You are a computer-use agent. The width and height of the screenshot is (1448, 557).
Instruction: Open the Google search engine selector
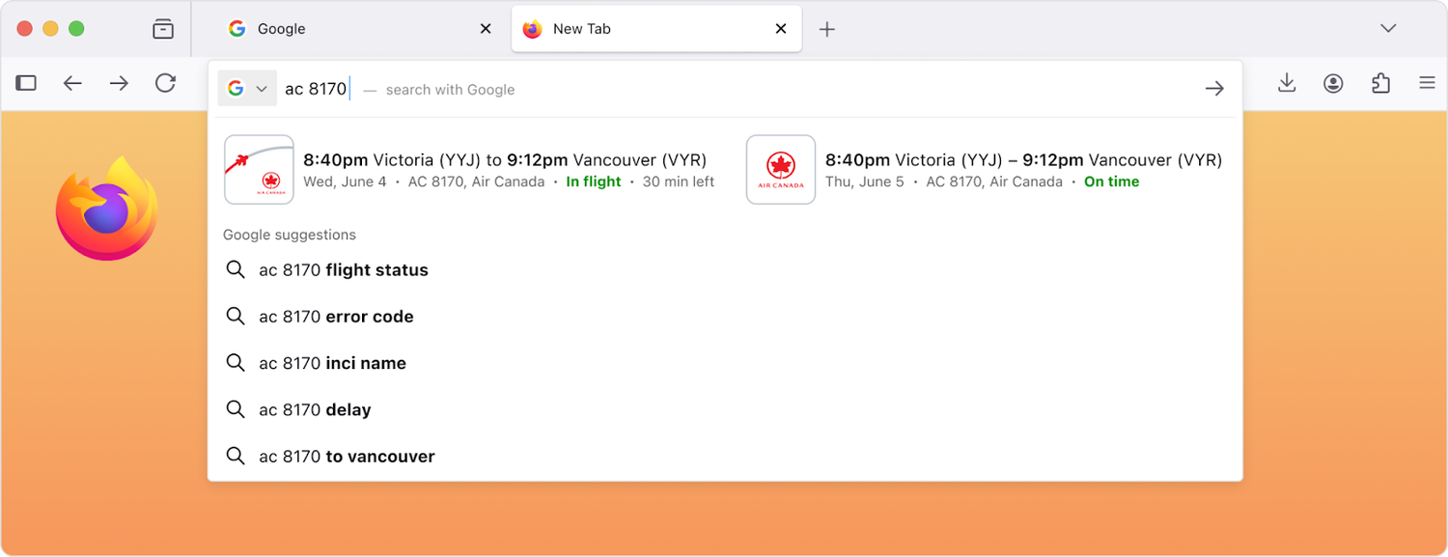247,89
